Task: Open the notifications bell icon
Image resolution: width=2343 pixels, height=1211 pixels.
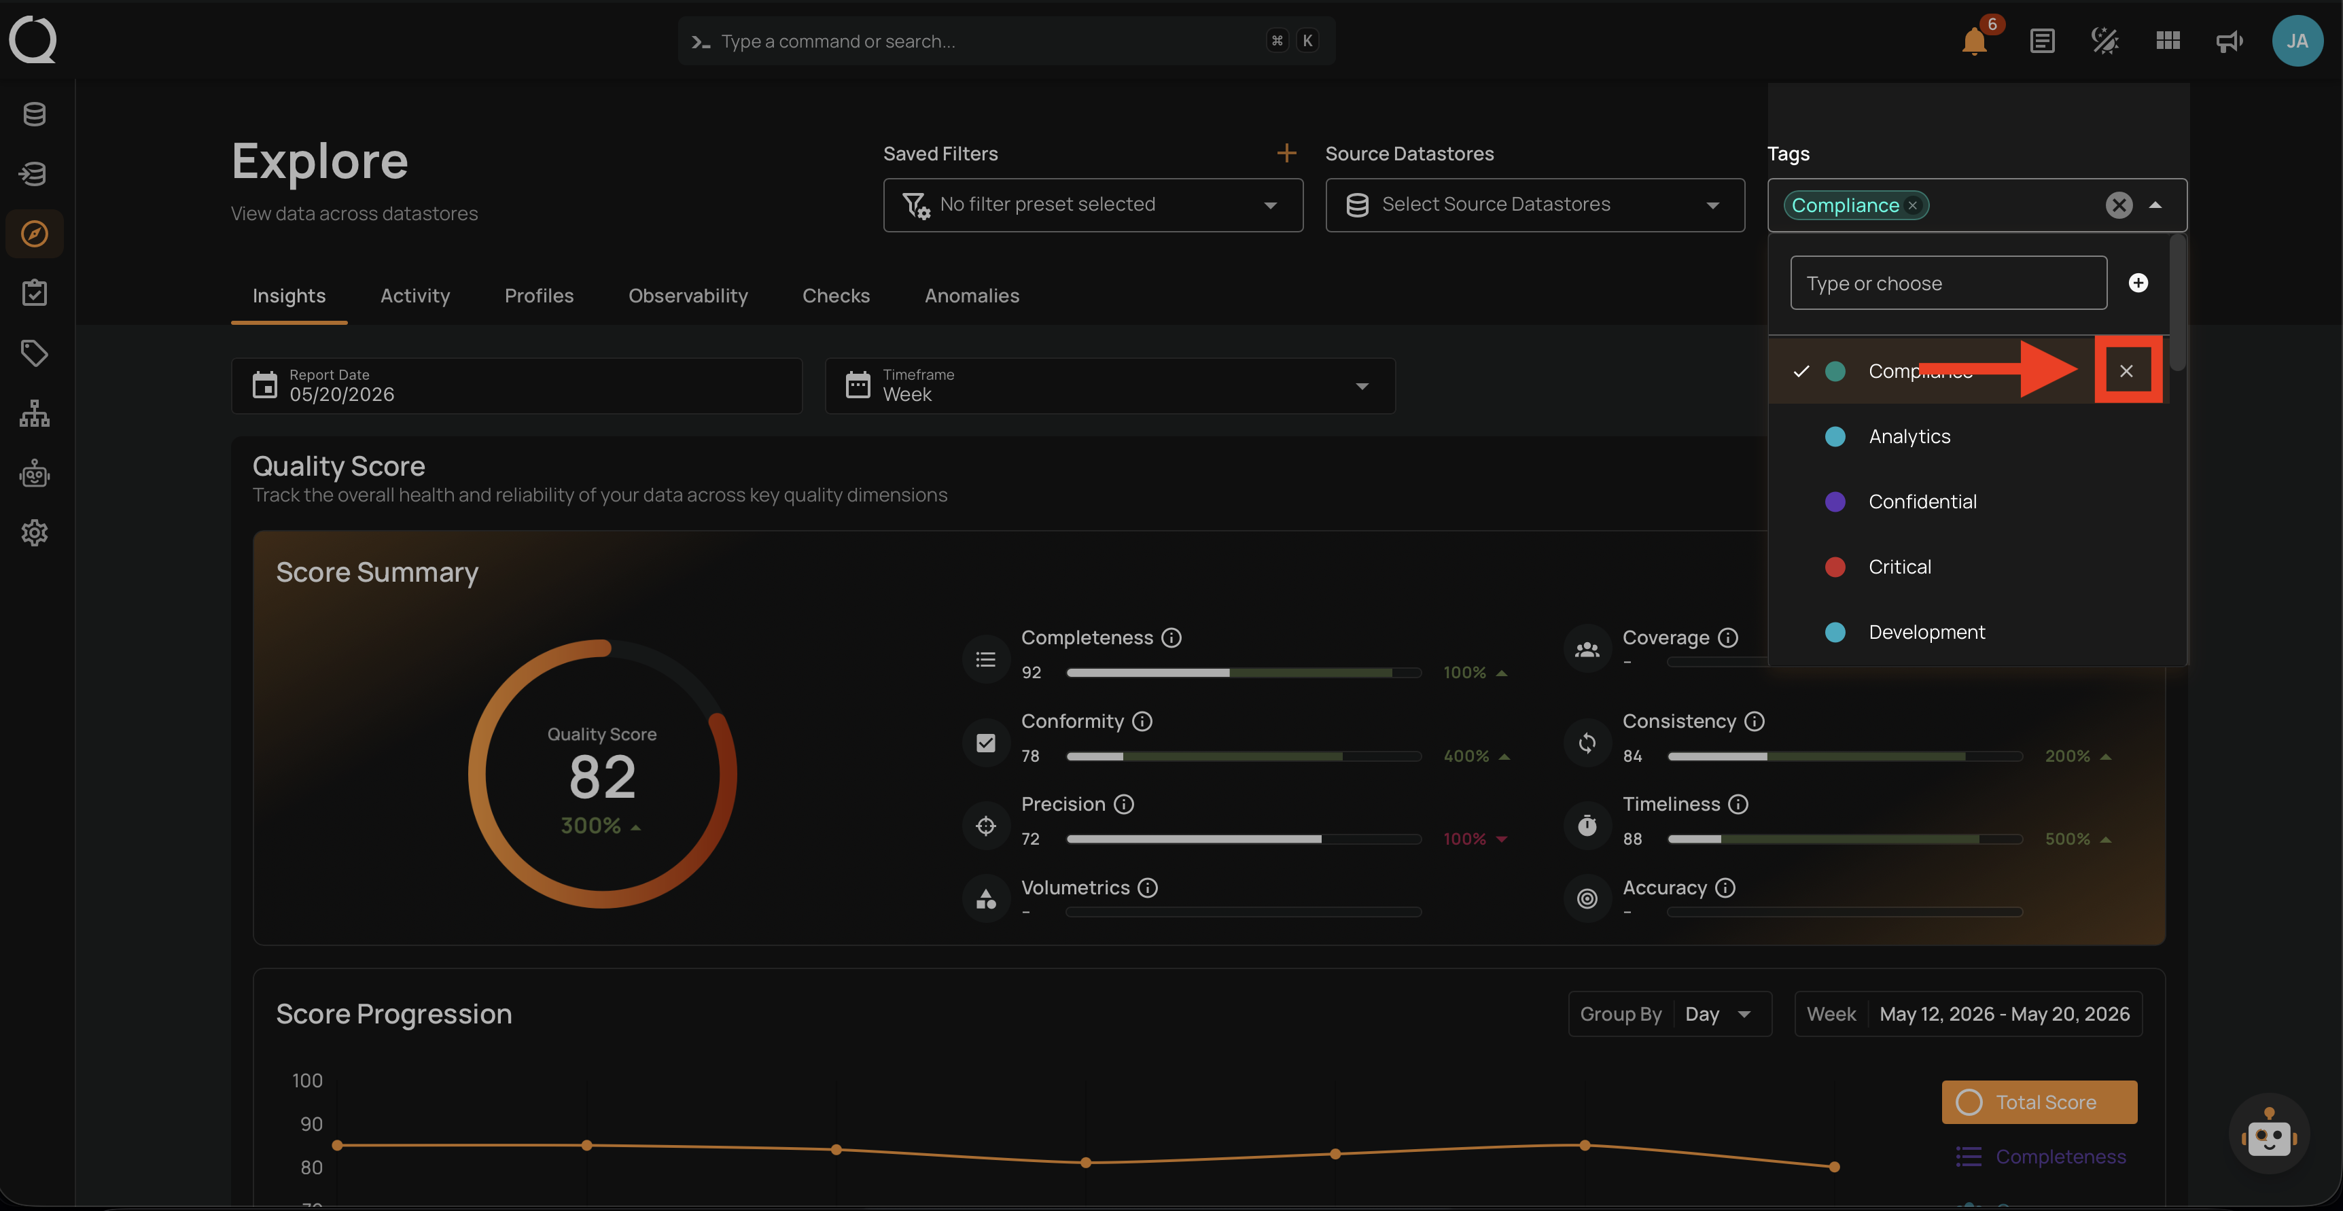Action: 1974,41
